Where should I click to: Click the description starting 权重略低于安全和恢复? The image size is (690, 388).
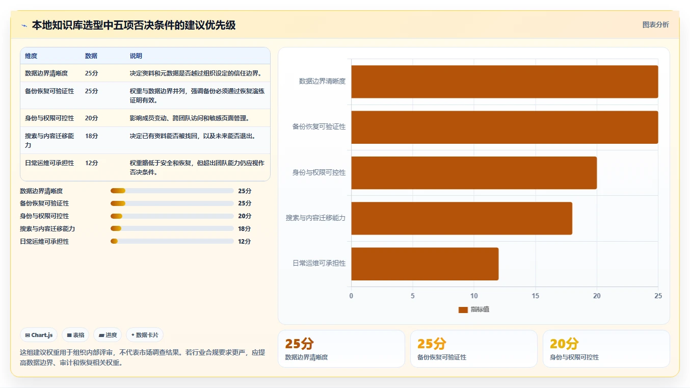[x=197, y=168]
